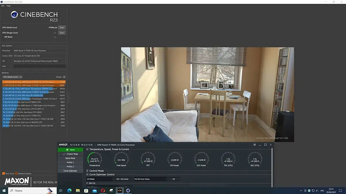
Task: Switch to Cinebench via taskbar icon
Action: pos(128,190)
